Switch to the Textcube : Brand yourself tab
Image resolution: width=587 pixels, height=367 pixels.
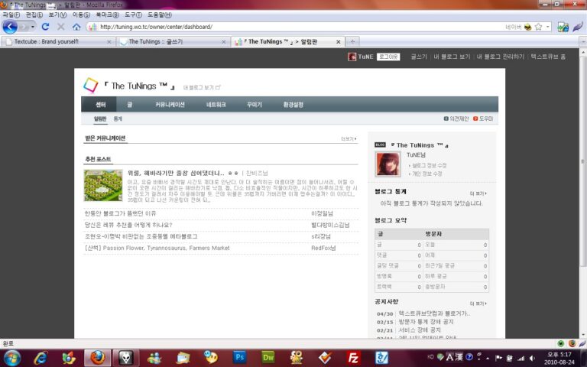(57, 41)
